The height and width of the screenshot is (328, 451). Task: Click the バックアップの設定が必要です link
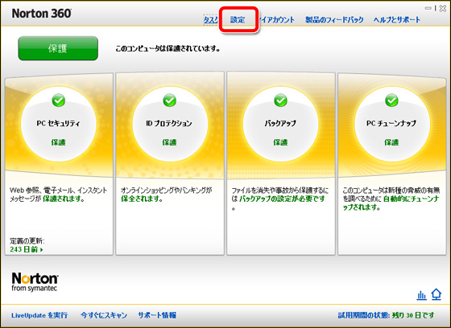pyautogui.click(x=282, y=199)
